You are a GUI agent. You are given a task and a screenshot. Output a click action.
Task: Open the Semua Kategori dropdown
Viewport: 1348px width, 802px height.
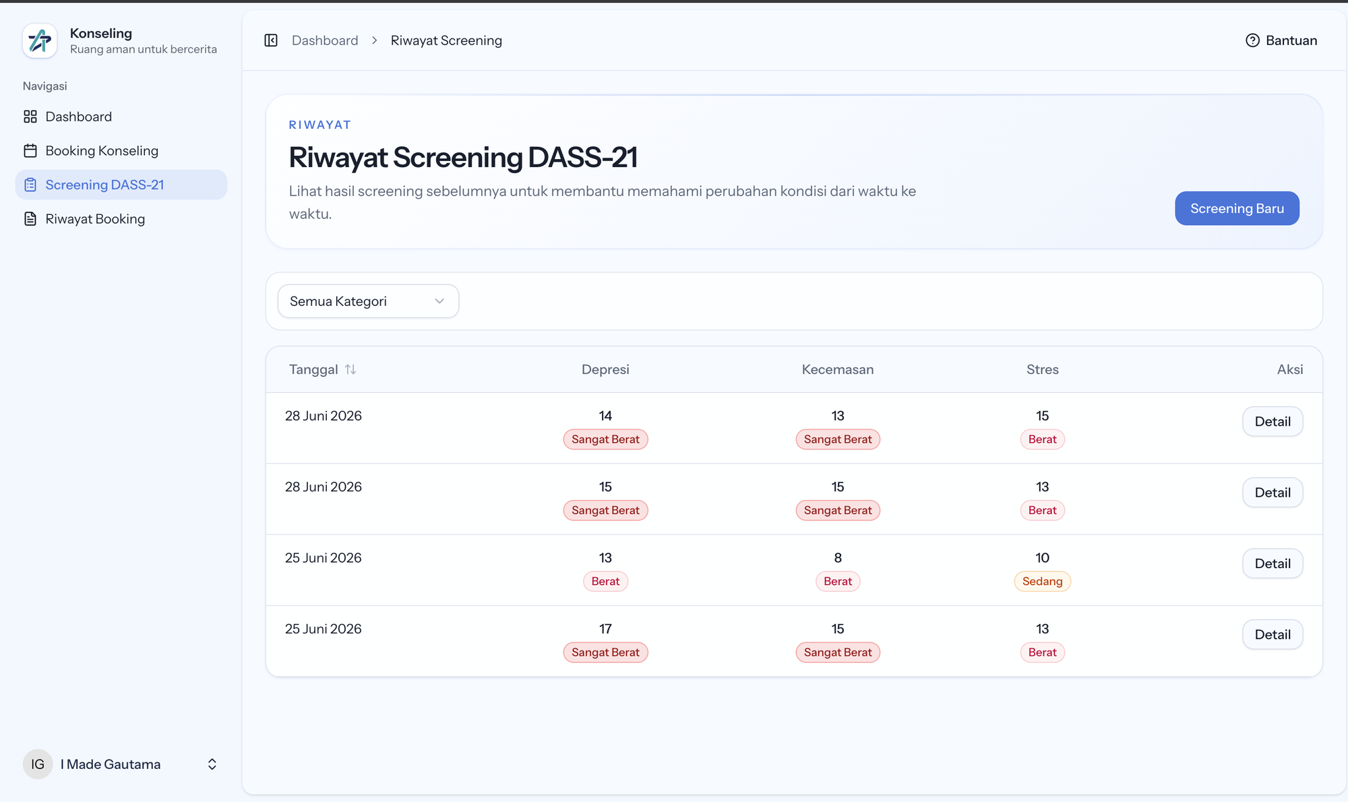[368, 301]
